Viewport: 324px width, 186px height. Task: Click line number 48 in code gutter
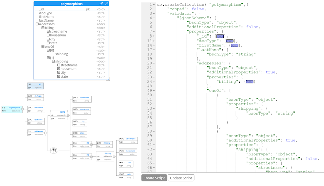(150, 86)
